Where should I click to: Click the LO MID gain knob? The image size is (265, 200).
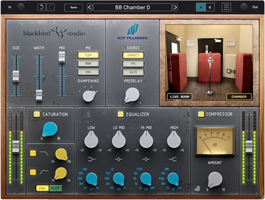[119, 140]
